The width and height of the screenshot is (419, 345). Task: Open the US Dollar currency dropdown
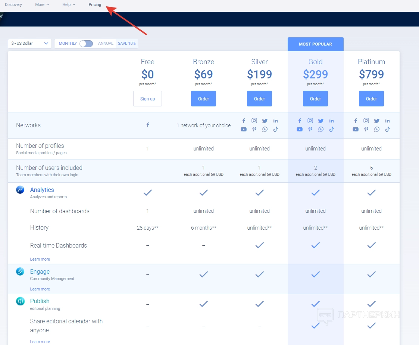point(30,44)
